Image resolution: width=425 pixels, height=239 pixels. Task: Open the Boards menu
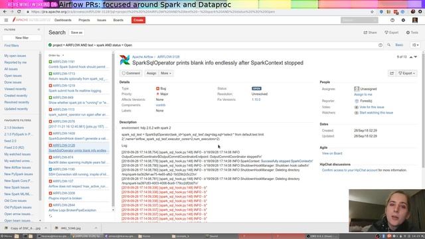(118, 20)
